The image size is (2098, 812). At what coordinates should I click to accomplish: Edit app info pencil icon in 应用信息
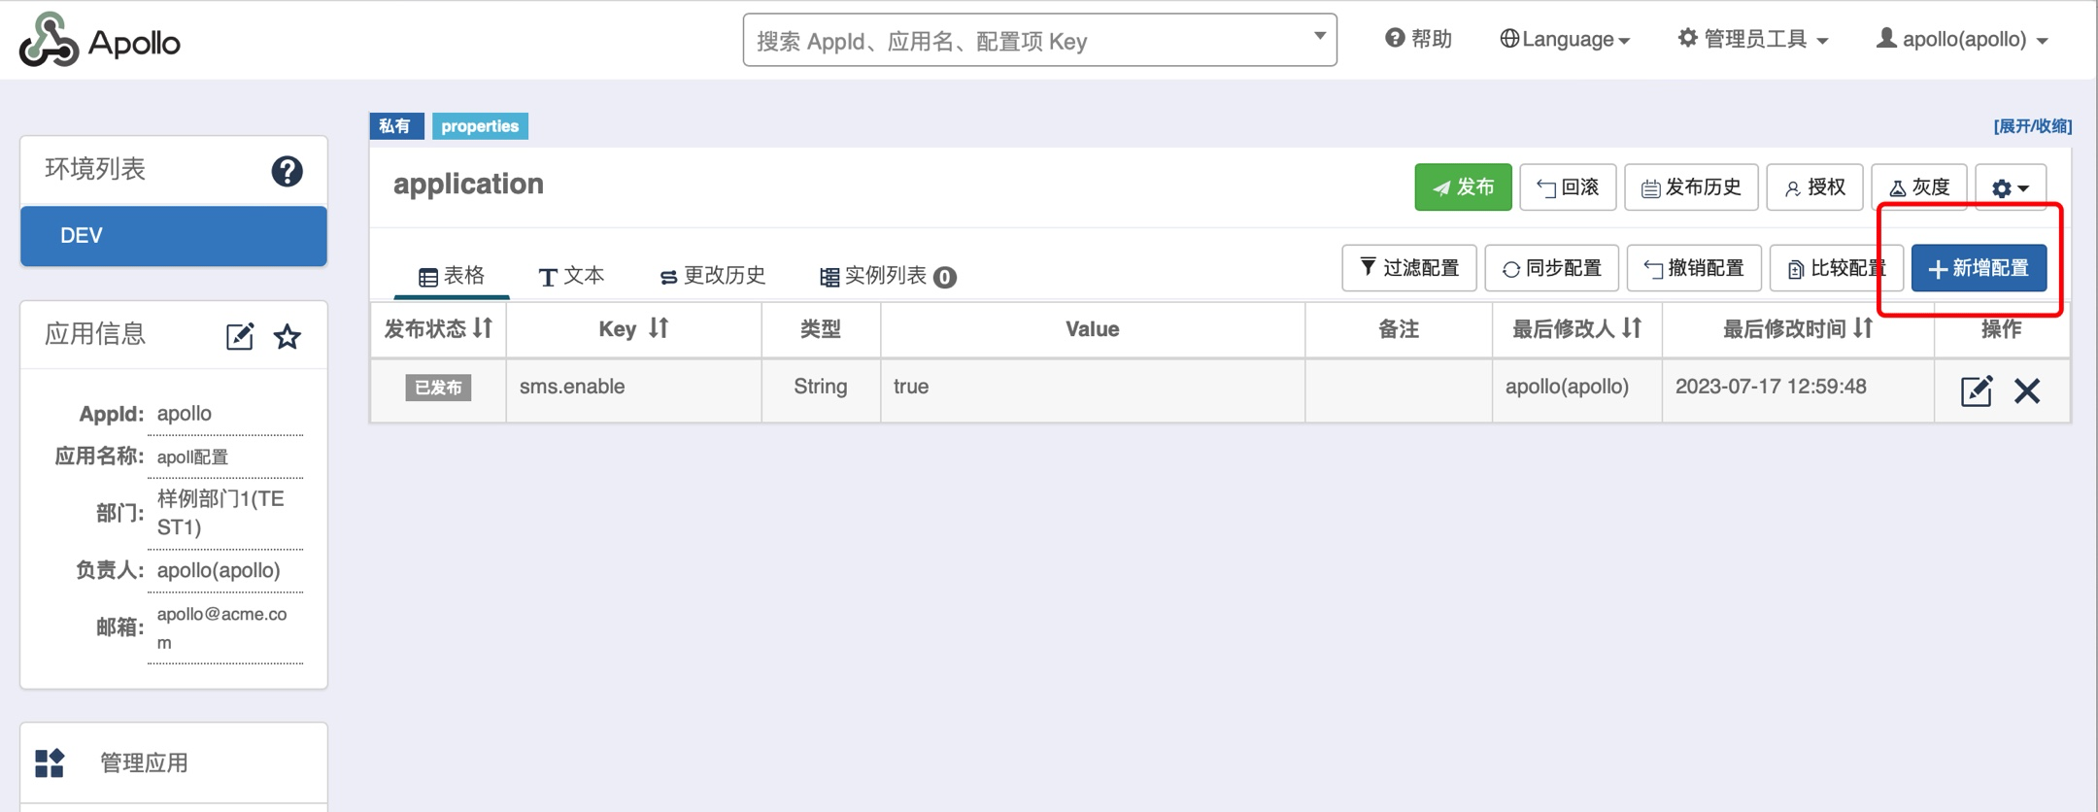pyautogui.click(x=240, y=336)
